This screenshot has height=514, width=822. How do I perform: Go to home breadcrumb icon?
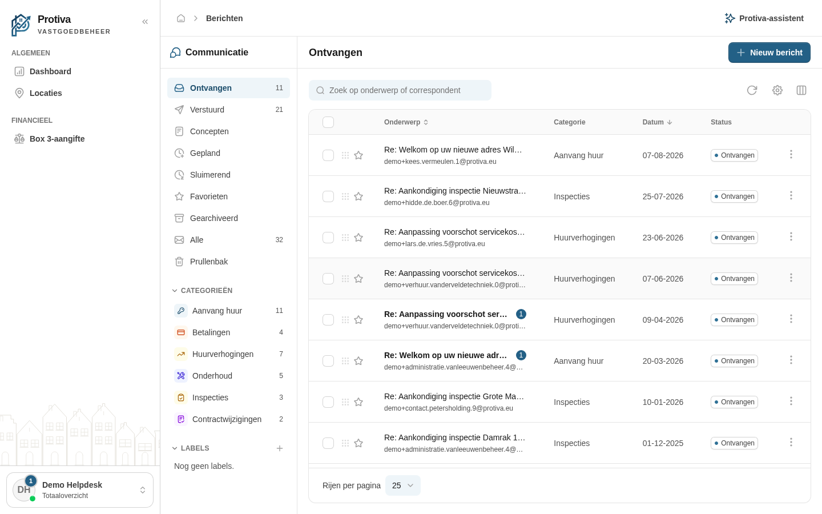click(x=181, y=18)
